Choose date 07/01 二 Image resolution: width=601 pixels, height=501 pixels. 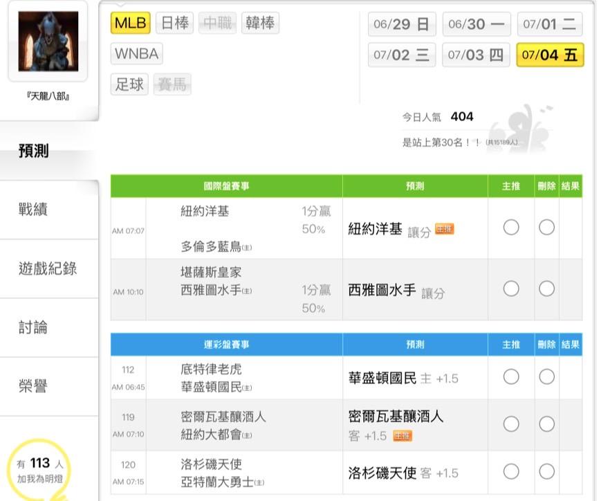coord(550,24)
